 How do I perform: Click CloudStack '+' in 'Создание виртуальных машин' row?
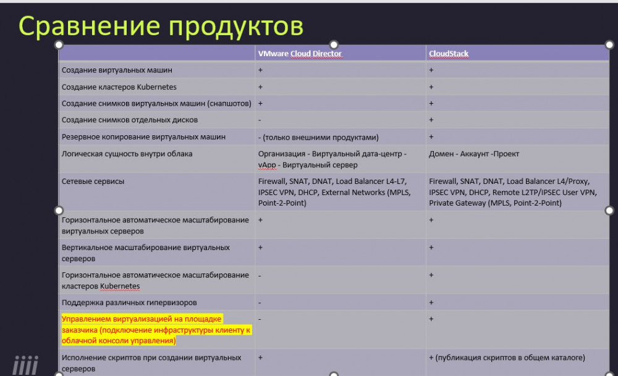point(431,70)
